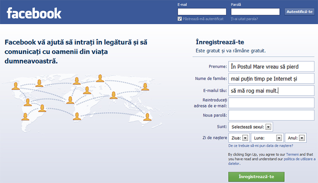
Task: Click the E-mailul tău field
Action: click(x=271, y=91)
